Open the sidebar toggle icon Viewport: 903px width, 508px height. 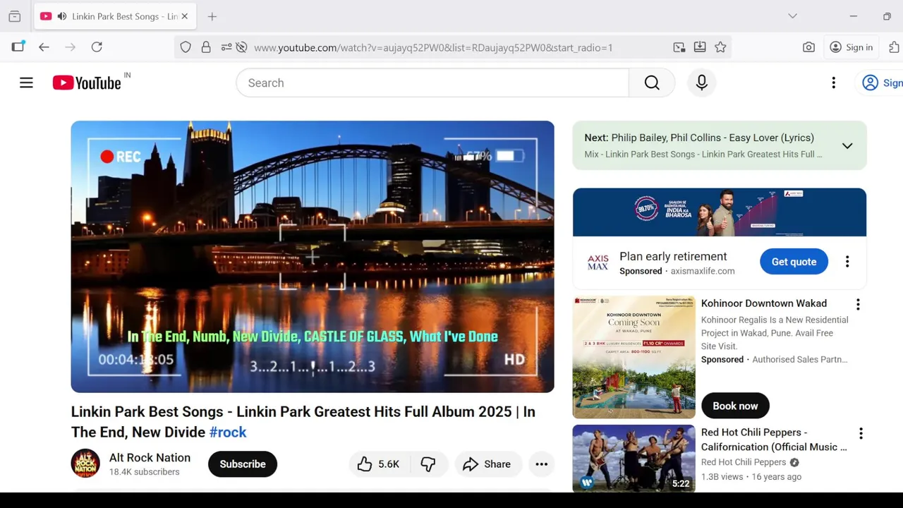coord(18,47)
